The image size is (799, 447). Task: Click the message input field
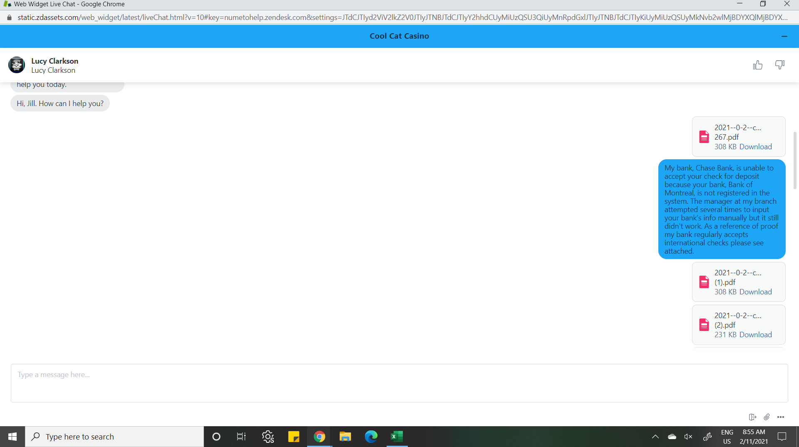(399, 383)
